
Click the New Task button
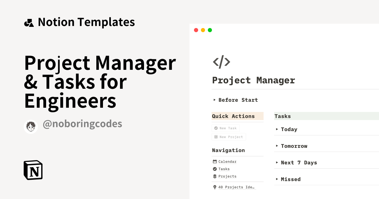click(226, 128)
